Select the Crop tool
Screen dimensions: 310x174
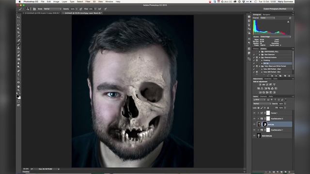pos(18,32)
